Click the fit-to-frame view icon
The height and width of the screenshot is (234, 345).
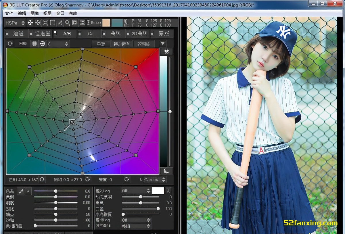[x=75, y=23]
